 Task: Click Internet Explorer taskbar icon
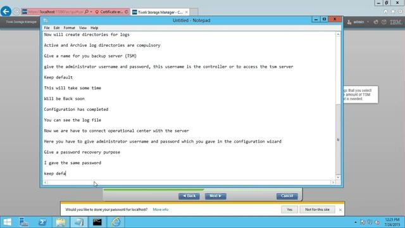pyautogui.click(x=116, y=222)
